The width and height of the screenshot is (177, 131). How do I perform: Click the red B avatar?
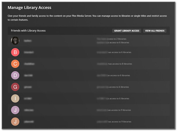(15, 52)
